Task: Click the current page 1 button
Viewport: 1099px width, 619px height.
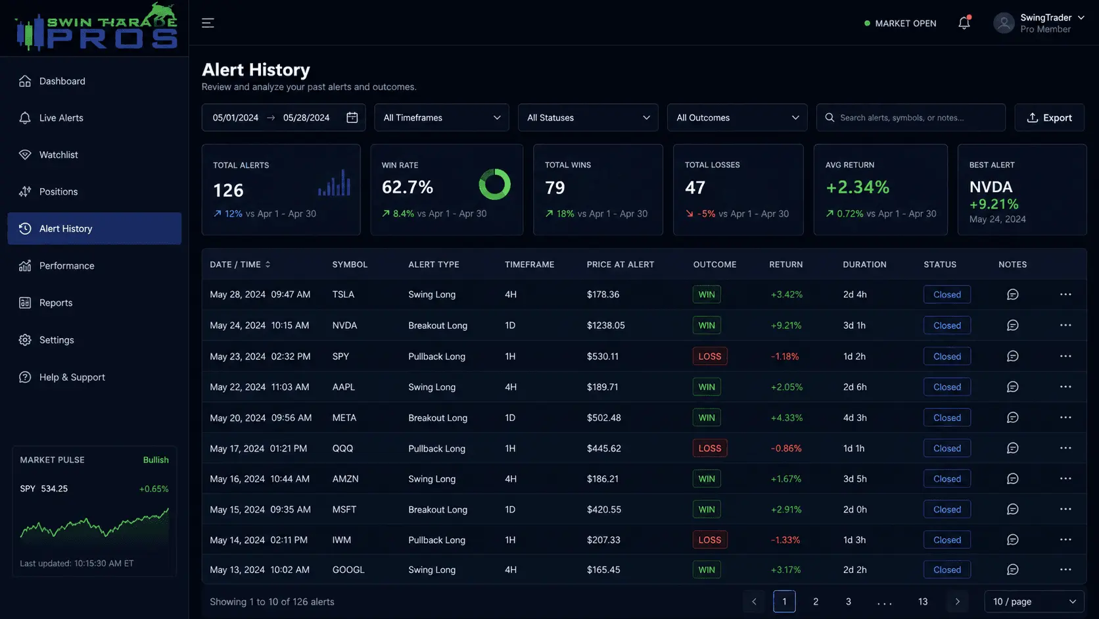Action: point(784,602)
